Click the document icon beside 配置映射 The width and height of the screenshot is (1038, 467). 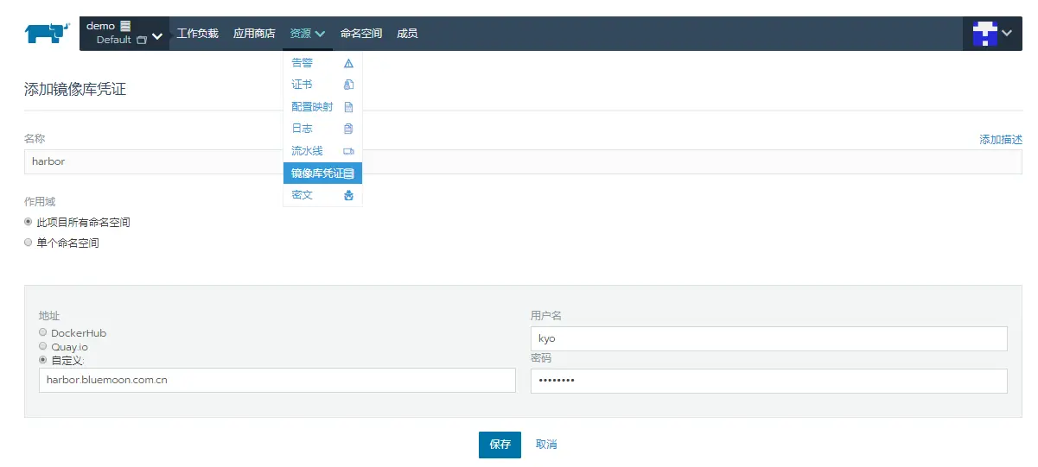[x=348, y=107]
